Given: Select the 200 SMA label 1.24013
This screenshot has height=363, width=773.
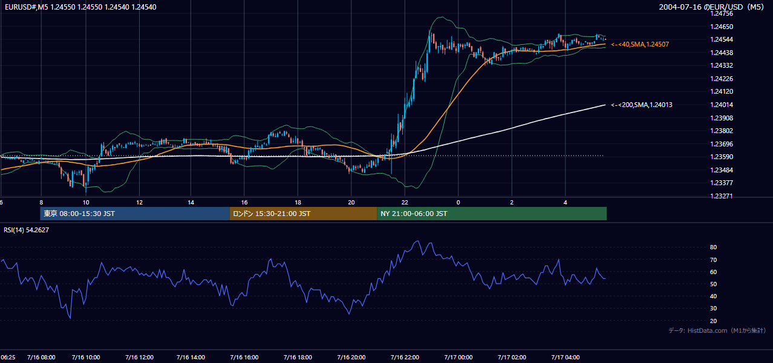Looking at the screenshot, I should (641, 105).
